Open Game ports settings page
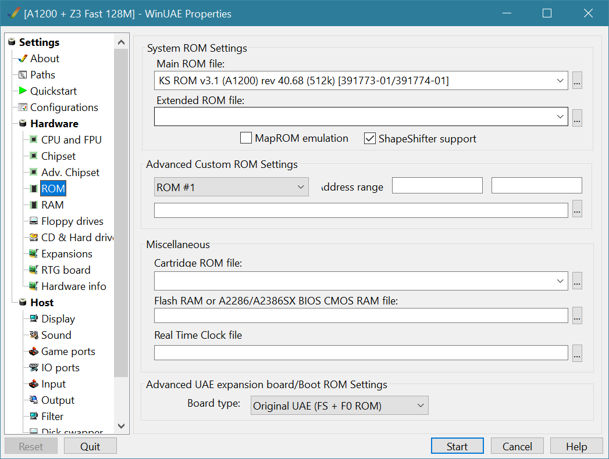 click(68, 352)
